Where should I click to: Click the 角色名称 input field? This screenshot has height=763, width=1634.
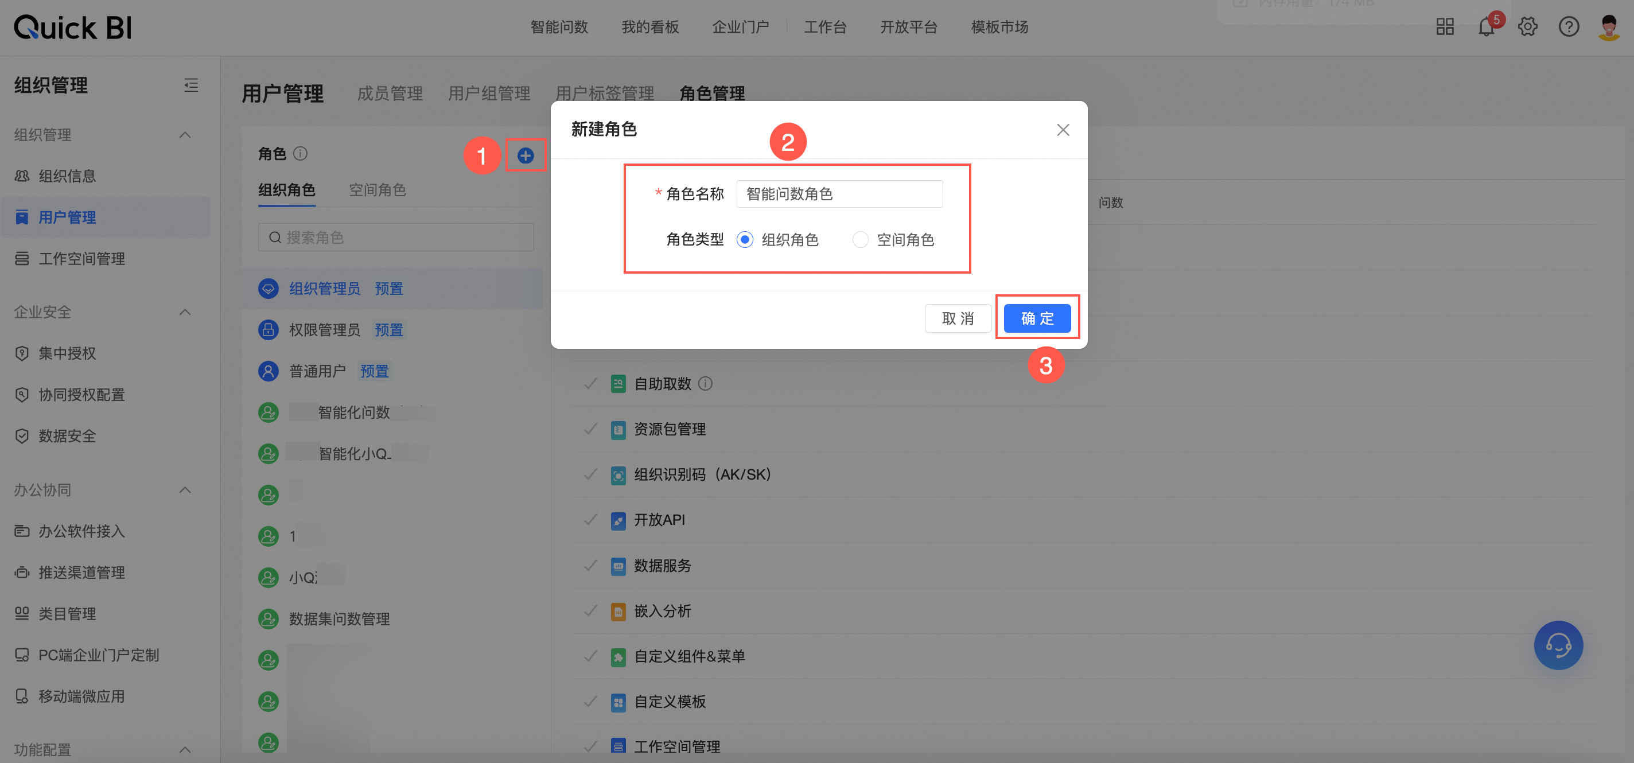(x=839, y=193)
